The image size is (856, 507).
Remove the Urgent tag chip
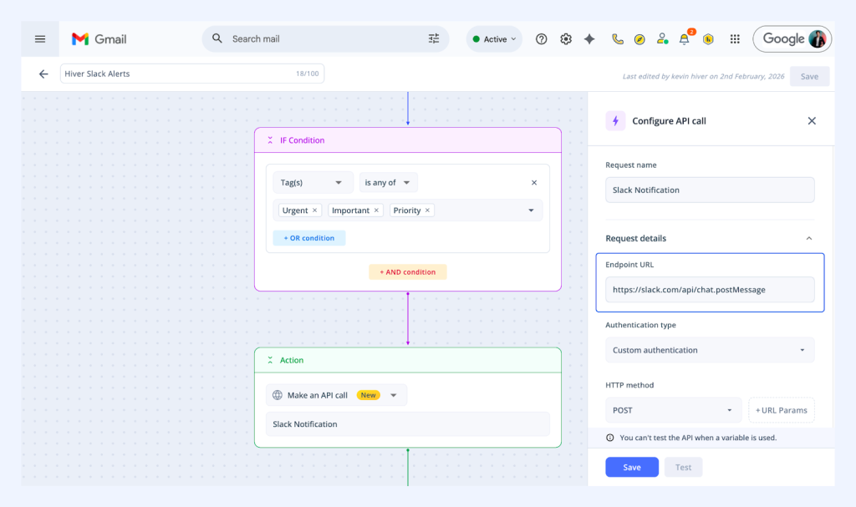click(x=313, y=210)
